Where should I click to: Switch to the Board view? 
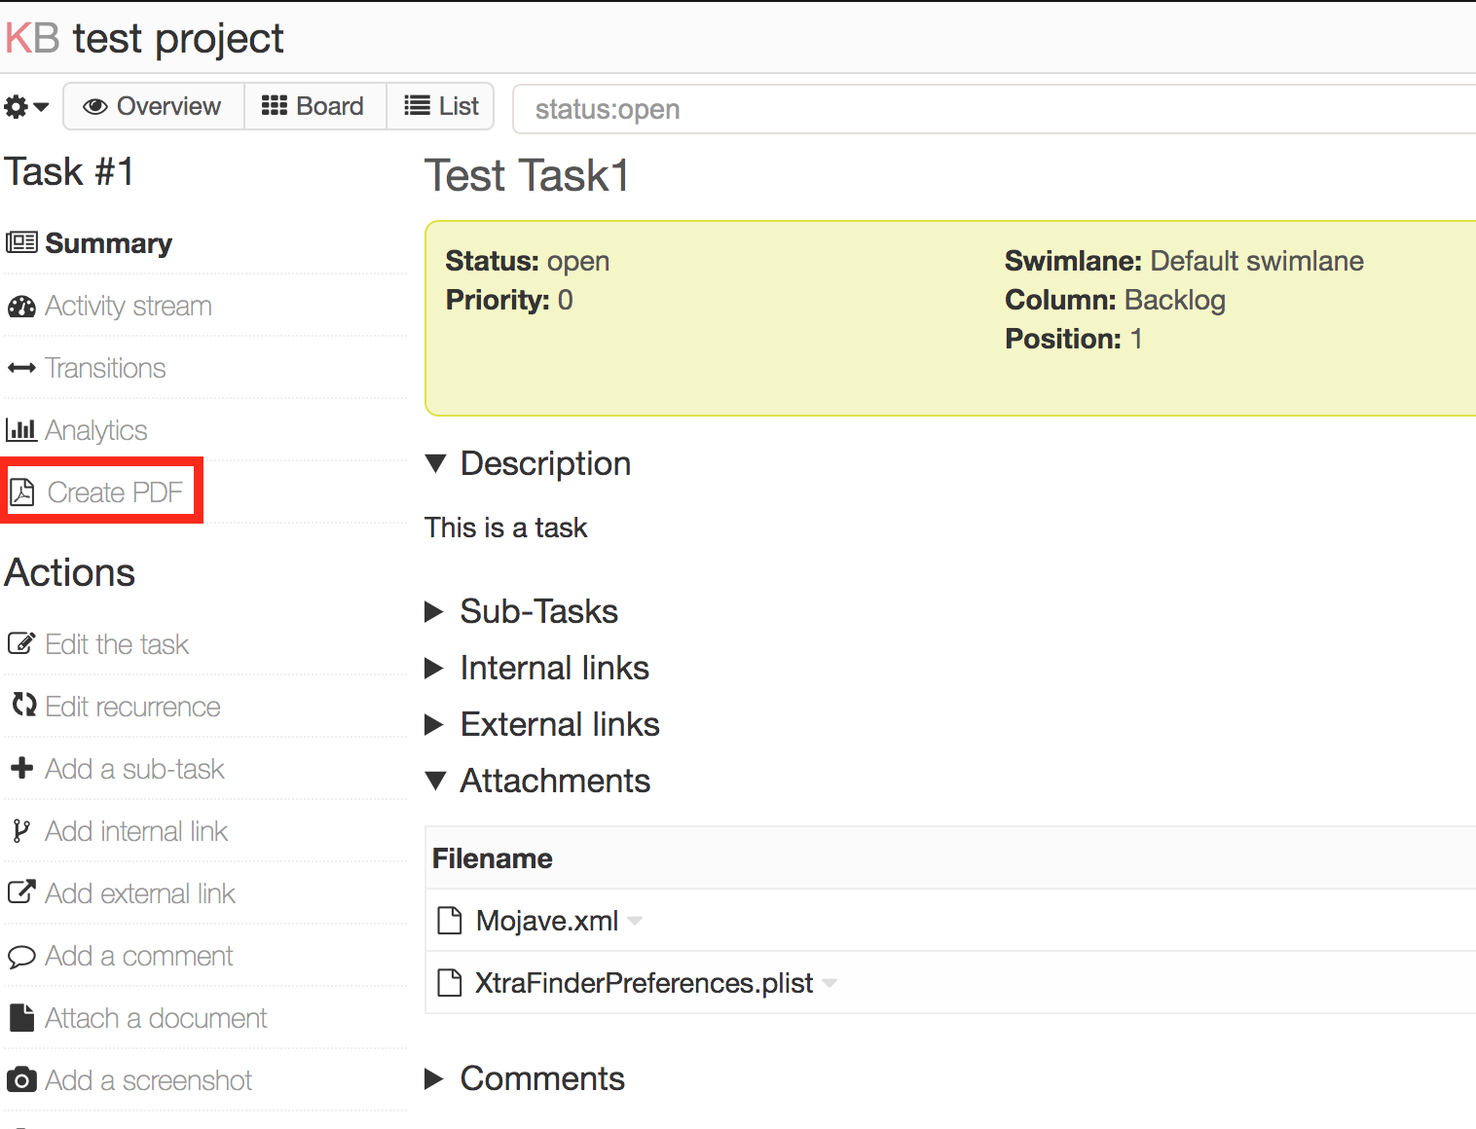click(x=314, y=106)
